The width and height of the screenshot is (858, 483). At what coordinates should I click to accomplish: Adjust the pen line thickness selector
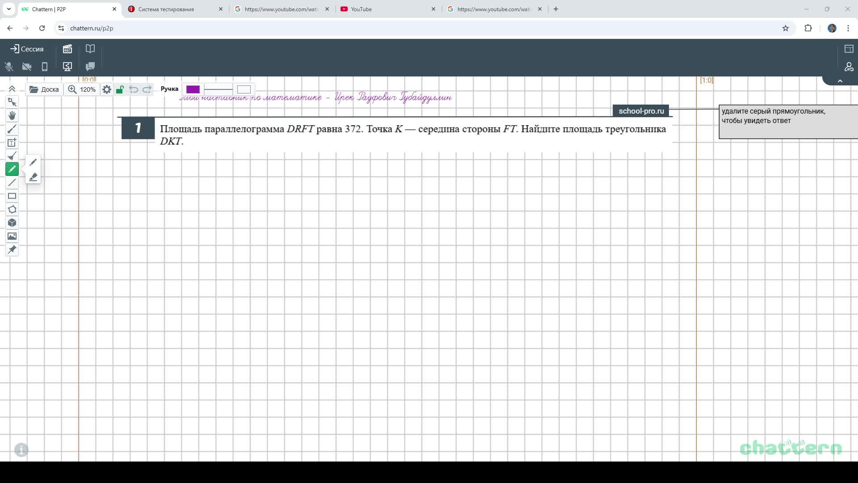[219, 89]
